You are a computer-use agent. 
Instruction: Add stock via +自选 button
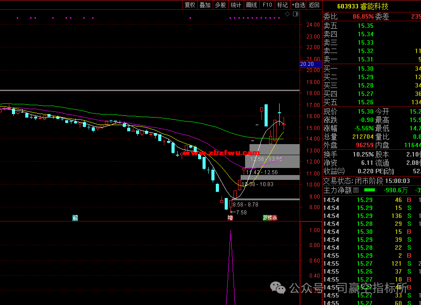point(298,5)
